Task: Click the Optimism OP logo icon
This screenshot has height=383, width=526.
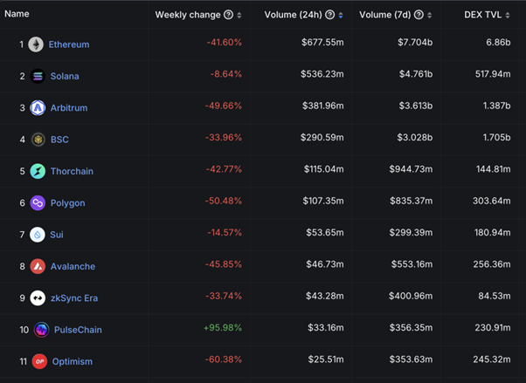Action: (39, 361)
